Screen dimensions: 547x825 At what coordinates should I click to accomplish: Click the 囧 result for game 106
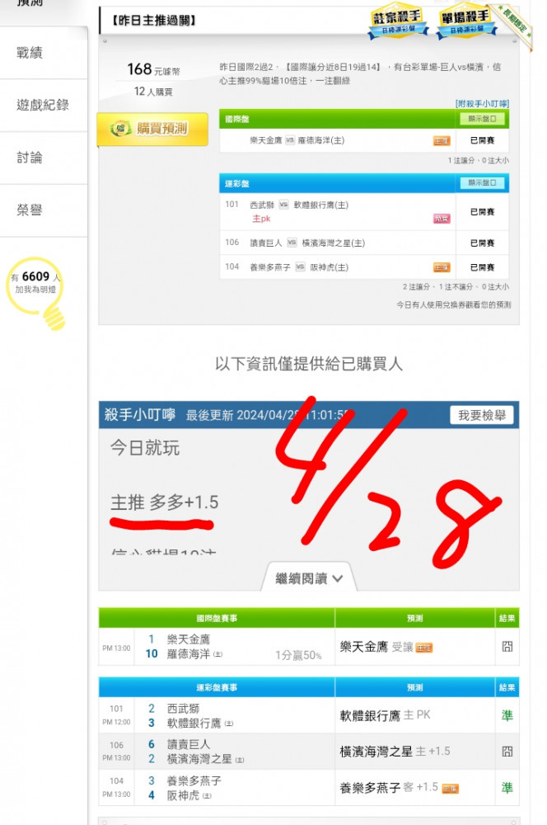(507, 752)
